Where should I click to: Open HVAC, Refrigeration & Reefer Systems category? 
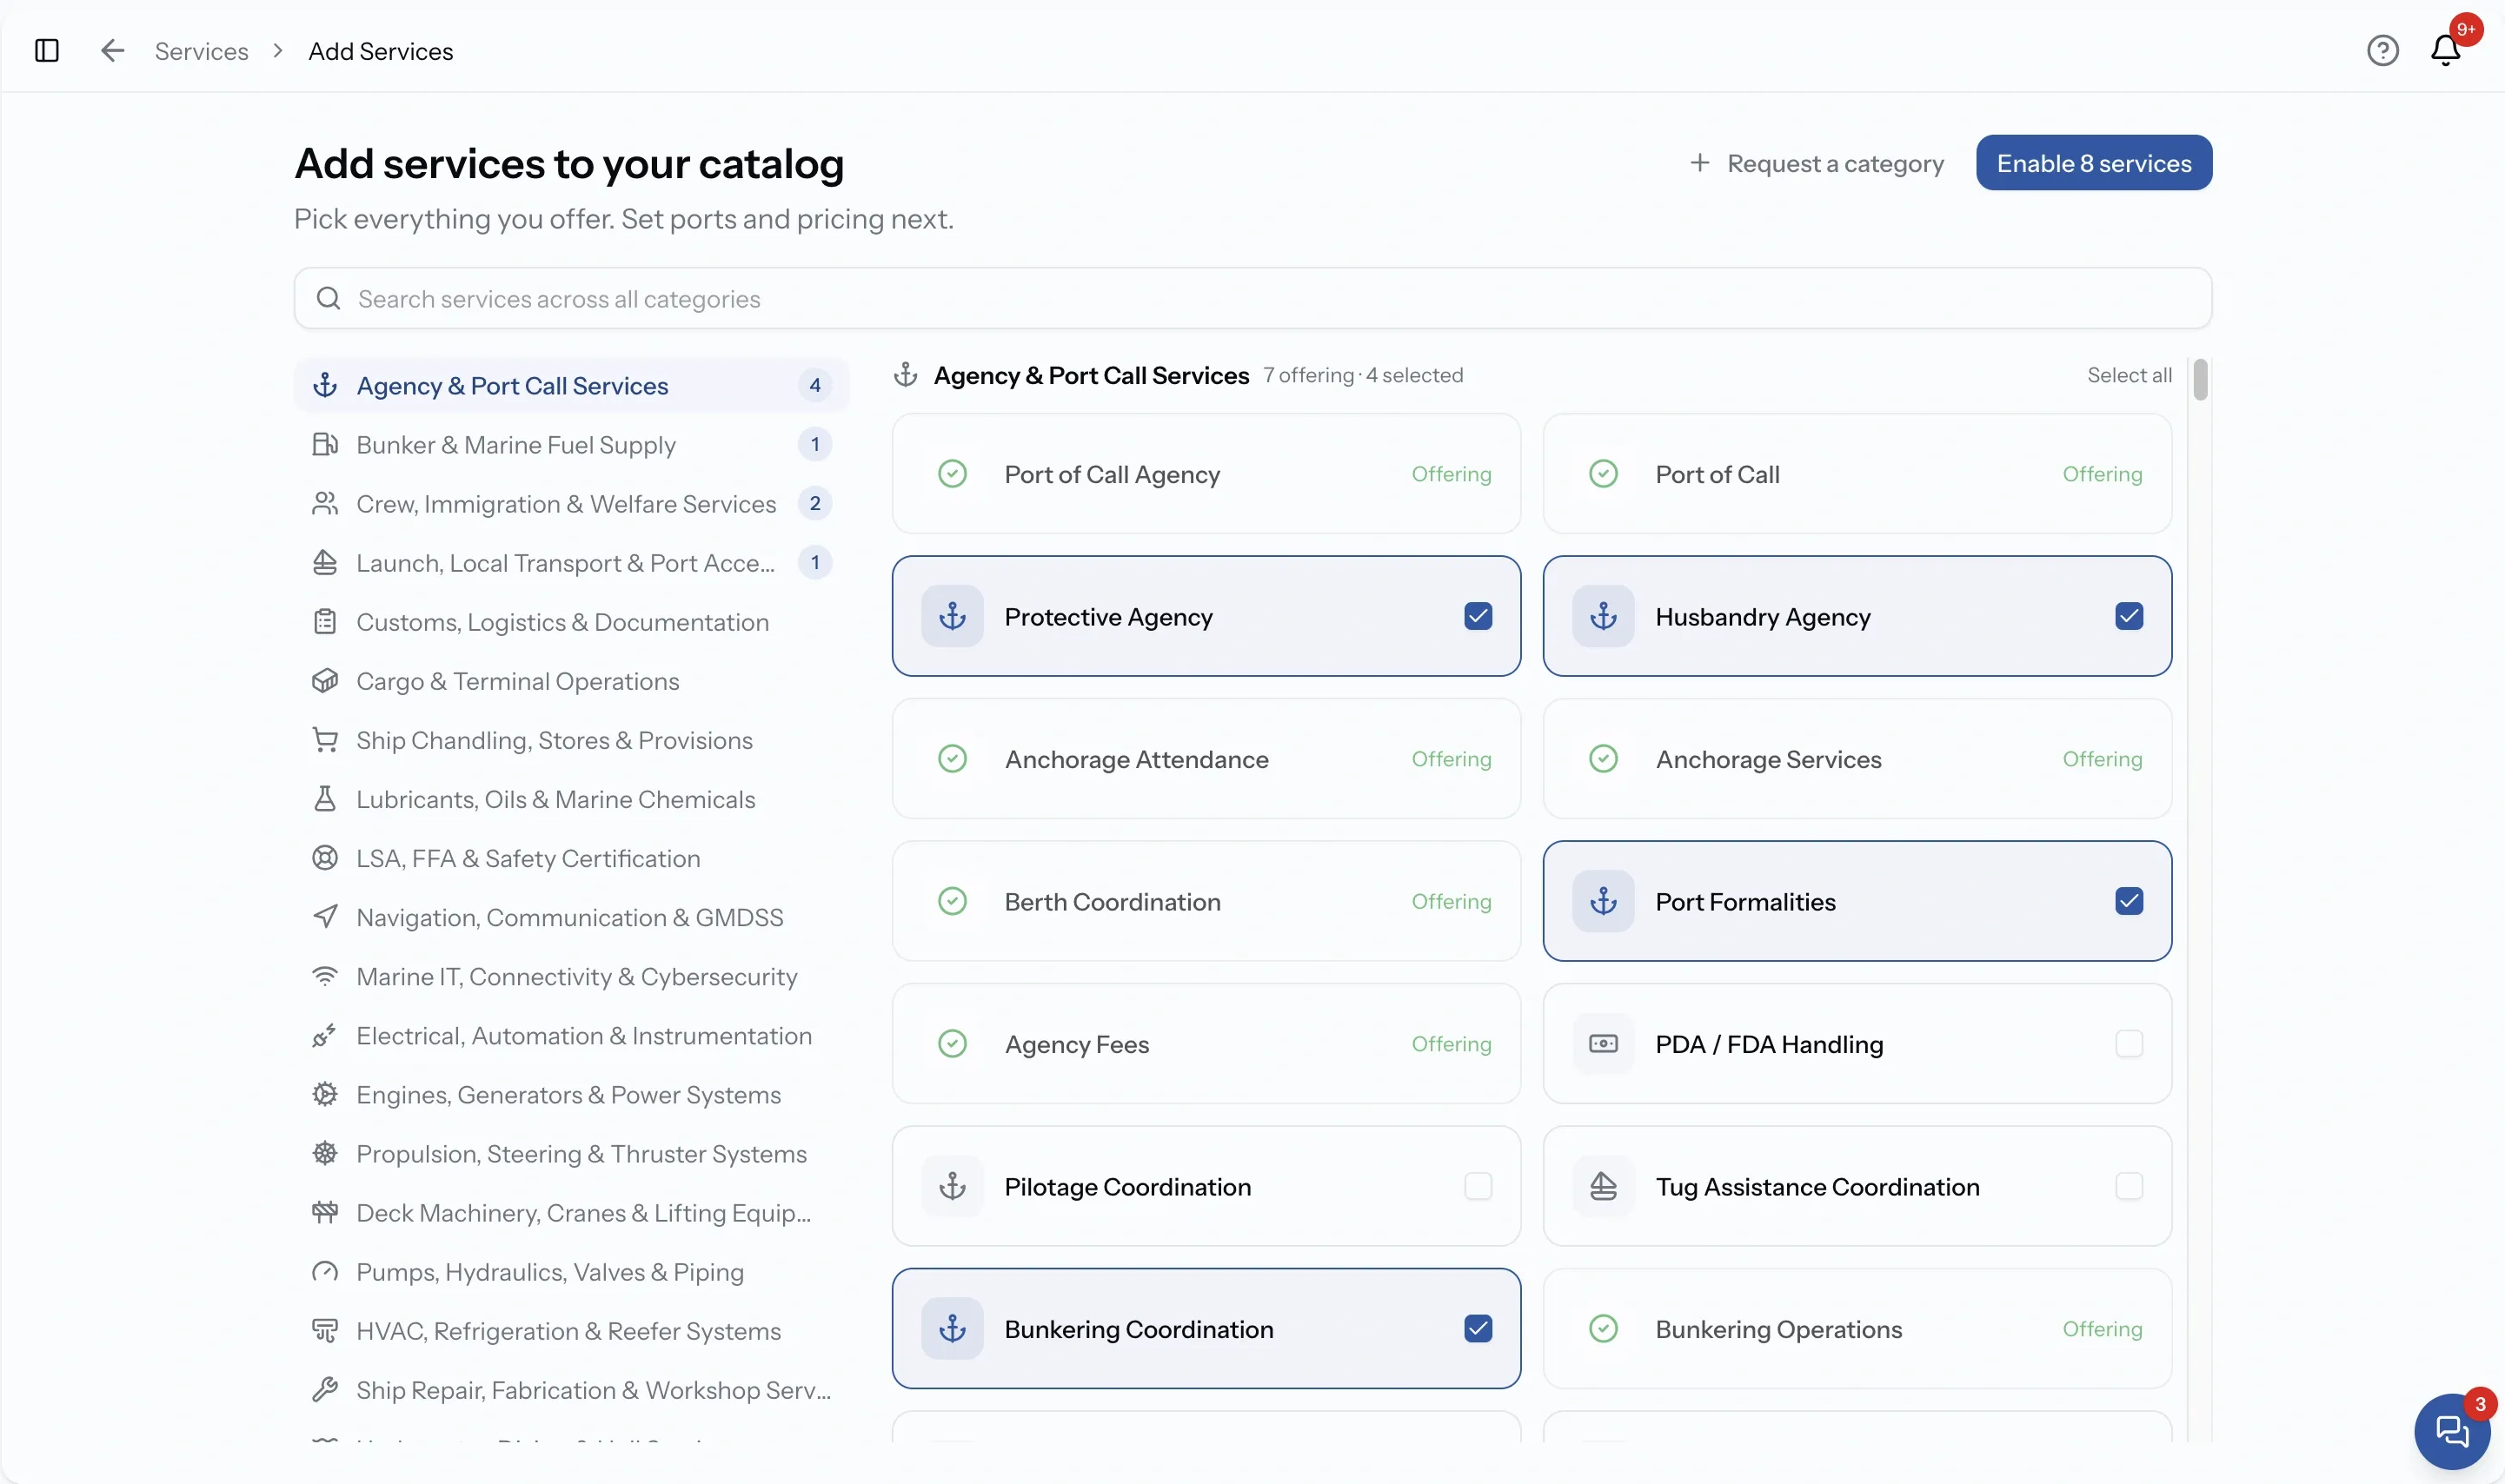tap(571, 1330)
